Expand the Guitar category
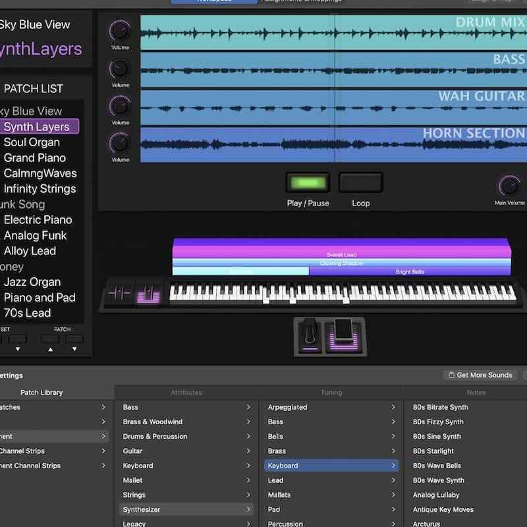This screenshot has height=527, width=527. (186, 451)
